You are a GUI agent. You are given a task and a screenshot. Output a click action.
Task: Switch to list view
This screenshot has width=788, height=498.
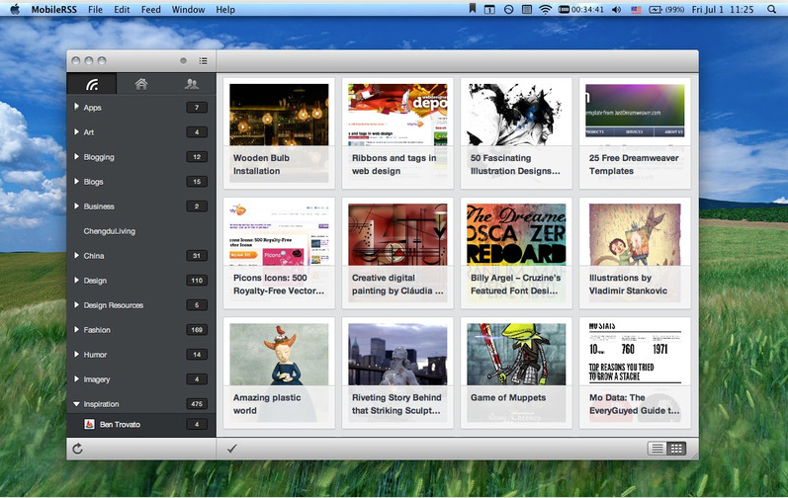tap(657, 449)
